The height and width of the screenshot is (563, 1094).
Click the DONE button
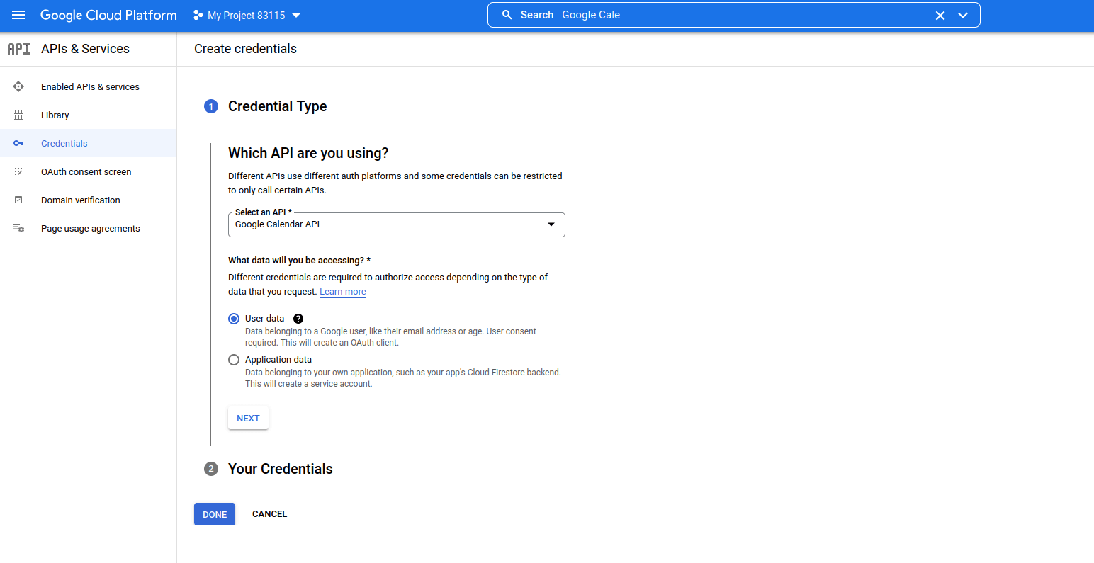[215, 514]
